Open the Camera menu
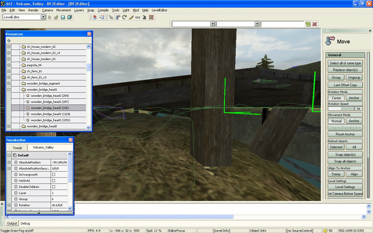The image size is (373, 233). 47,10
